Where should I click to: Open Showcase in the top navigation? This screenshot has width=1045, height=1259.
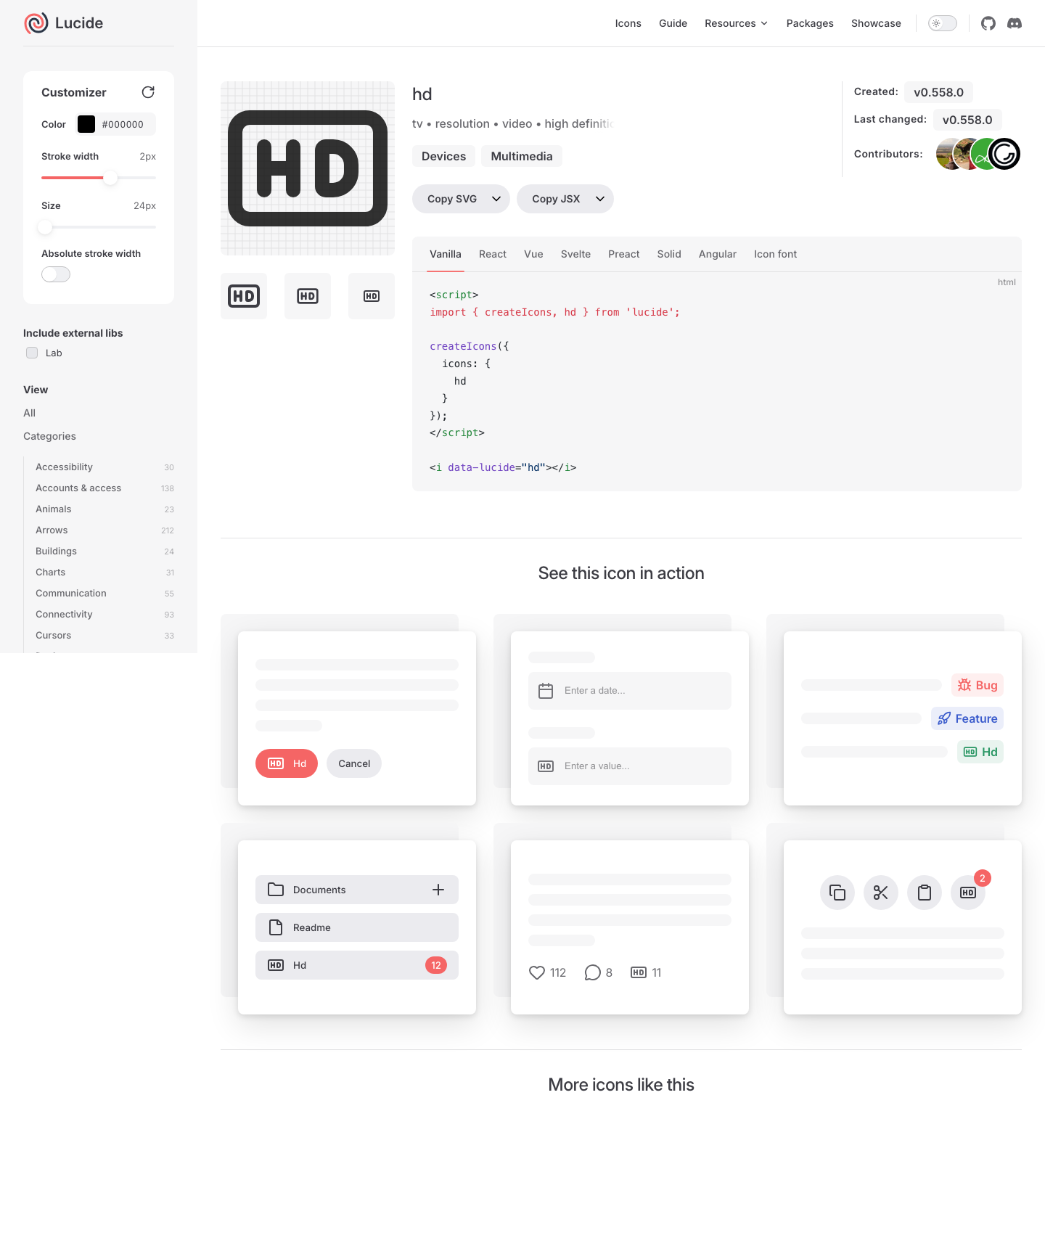pyautogui.click(x=876, y=23)
